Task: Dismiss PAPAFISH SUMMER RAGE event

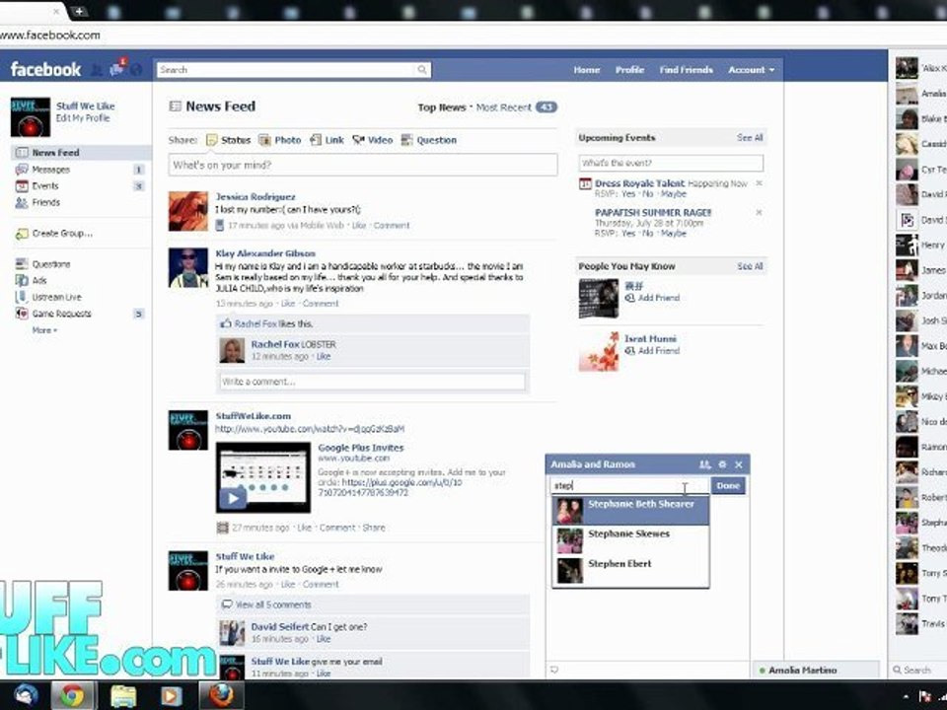Action: click(760, 213)
